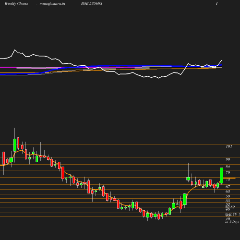This screenshot has width=240, height=240.
Task: Click the latest tall green weekly candle
Action: coord(222,176)
